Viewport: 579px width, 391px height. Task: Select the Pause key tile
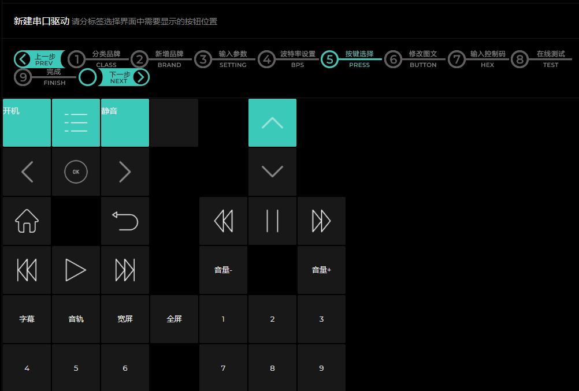pyautogui.click(x=272, y=221)
